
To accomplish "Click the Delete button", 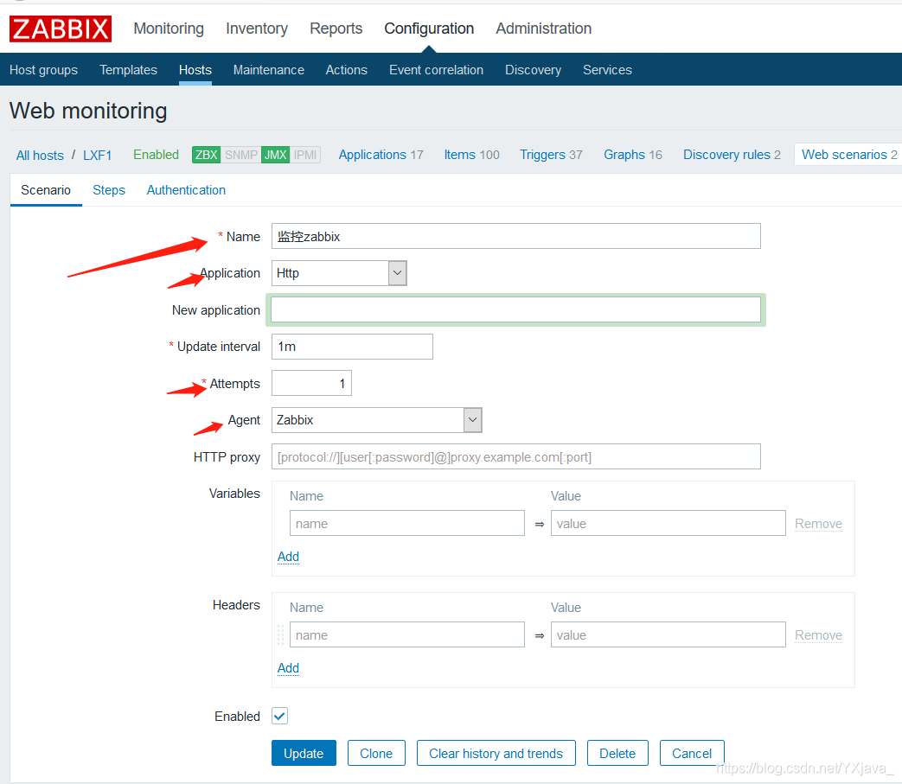I will (617, 753).
